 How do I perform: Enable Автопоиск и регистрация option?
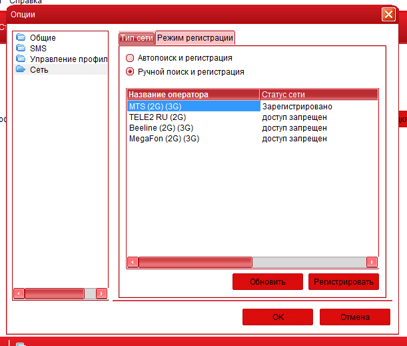click(130, 58)
